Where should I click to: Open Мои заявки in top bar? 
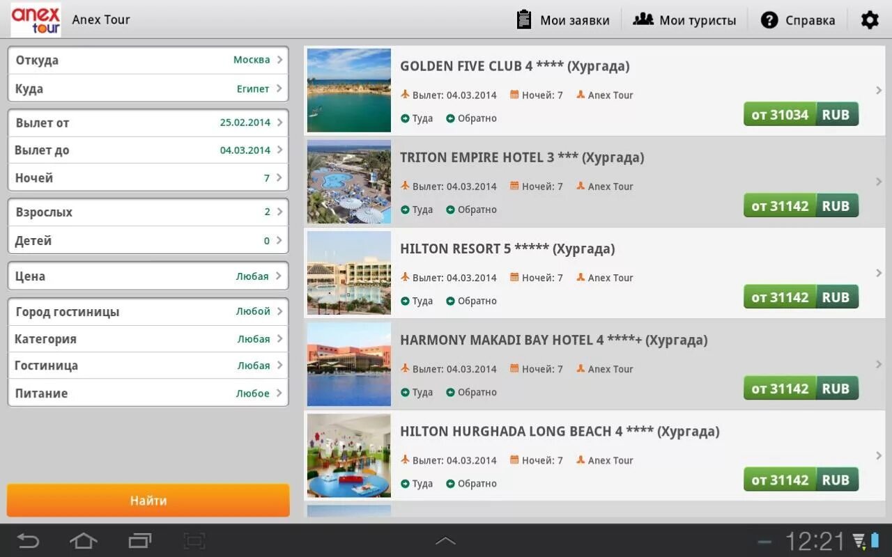click(x=563, y=20)
